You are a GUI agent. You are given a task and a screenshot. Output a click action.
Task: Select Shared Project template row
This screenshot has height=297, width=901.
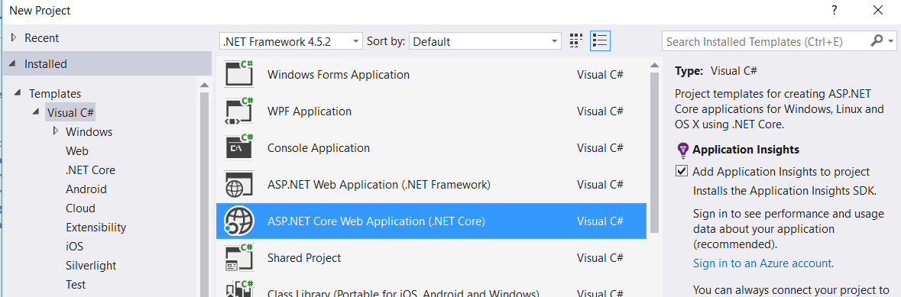click(431, 258)
